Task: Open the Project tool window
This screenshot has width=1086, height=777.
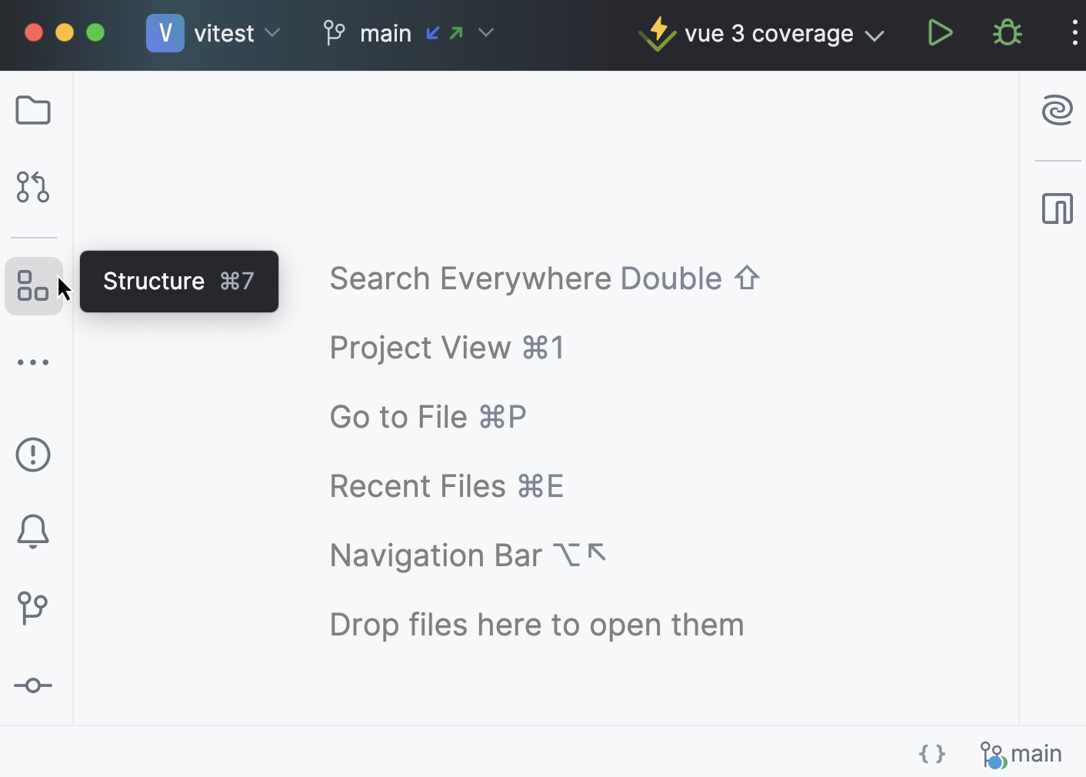Action: [33, 110]
